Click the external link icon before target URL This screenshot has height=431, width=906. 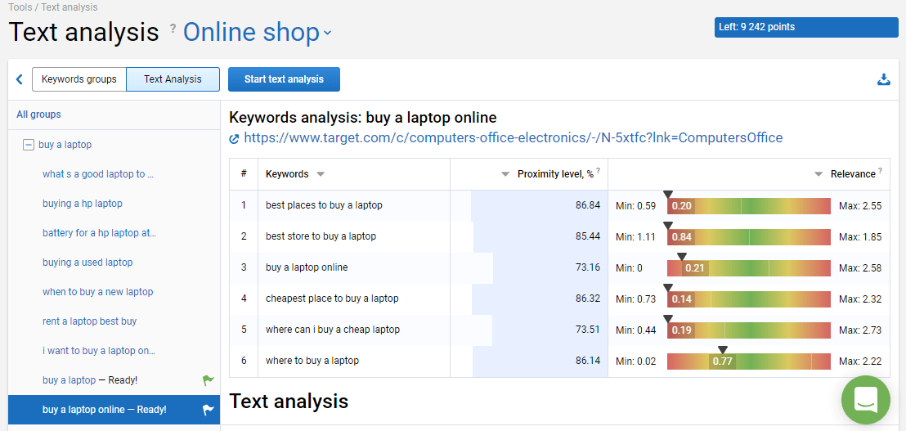234,139
